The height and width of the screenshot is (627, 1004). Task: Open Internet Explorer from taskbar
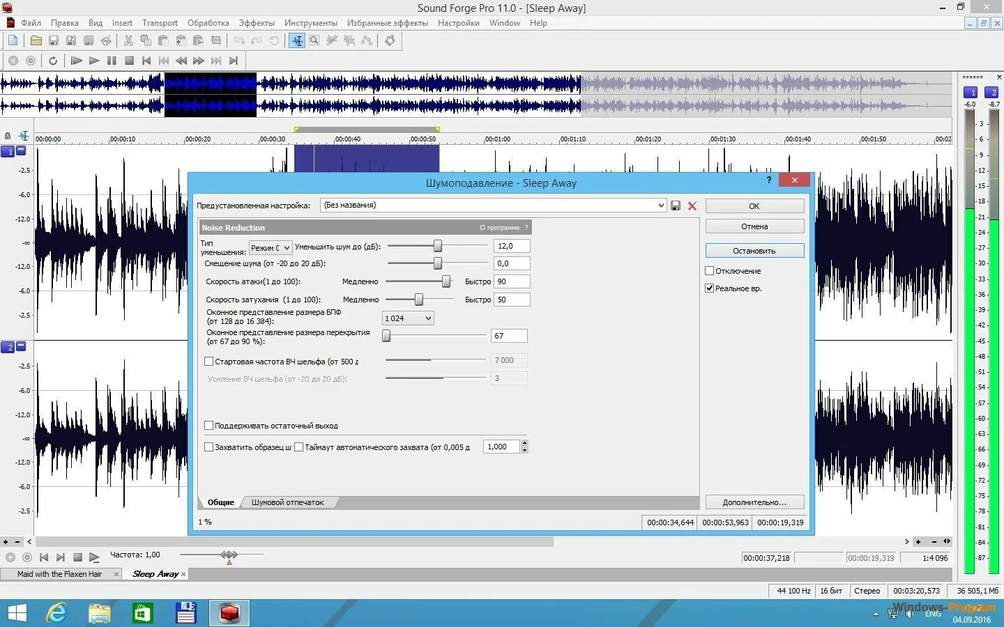click(56, 613)
